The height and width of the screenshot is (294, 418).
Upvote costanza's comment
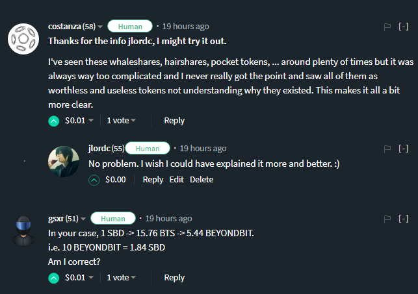(54, 121)
